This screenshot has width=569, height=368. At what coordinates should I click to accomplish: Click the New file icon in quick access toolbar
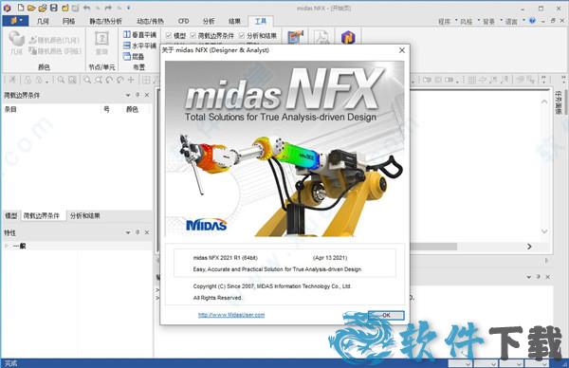coord(20,8)
